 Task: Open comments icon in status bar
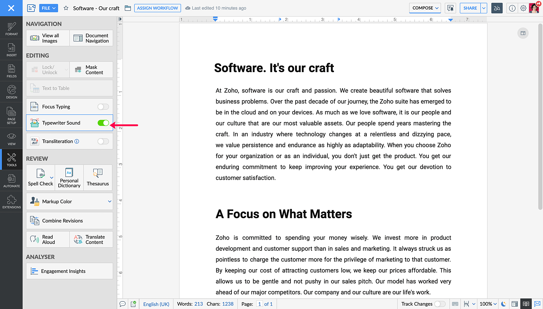coord(122,304)
